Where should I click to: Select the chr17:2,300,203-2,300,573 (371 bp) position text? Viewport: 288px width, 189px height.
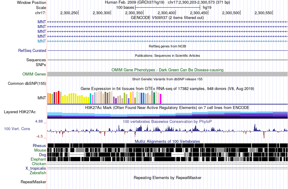click(199, 2)
